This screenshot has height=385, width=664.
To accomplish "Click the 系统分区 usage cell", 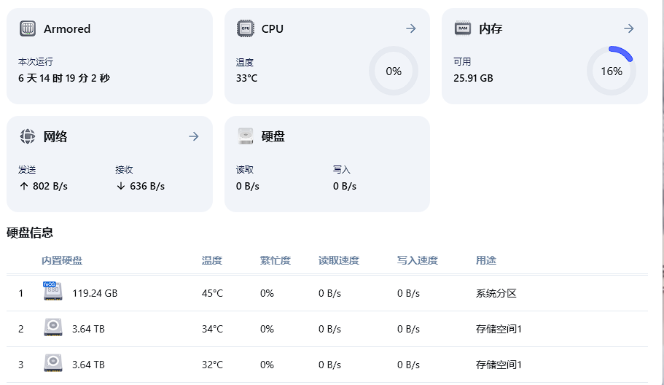I will tap(496, 293).
